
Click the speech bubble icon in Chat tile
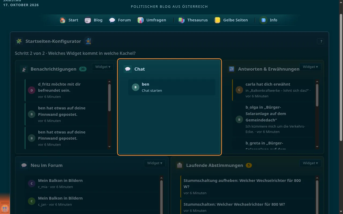click(128, 69)
